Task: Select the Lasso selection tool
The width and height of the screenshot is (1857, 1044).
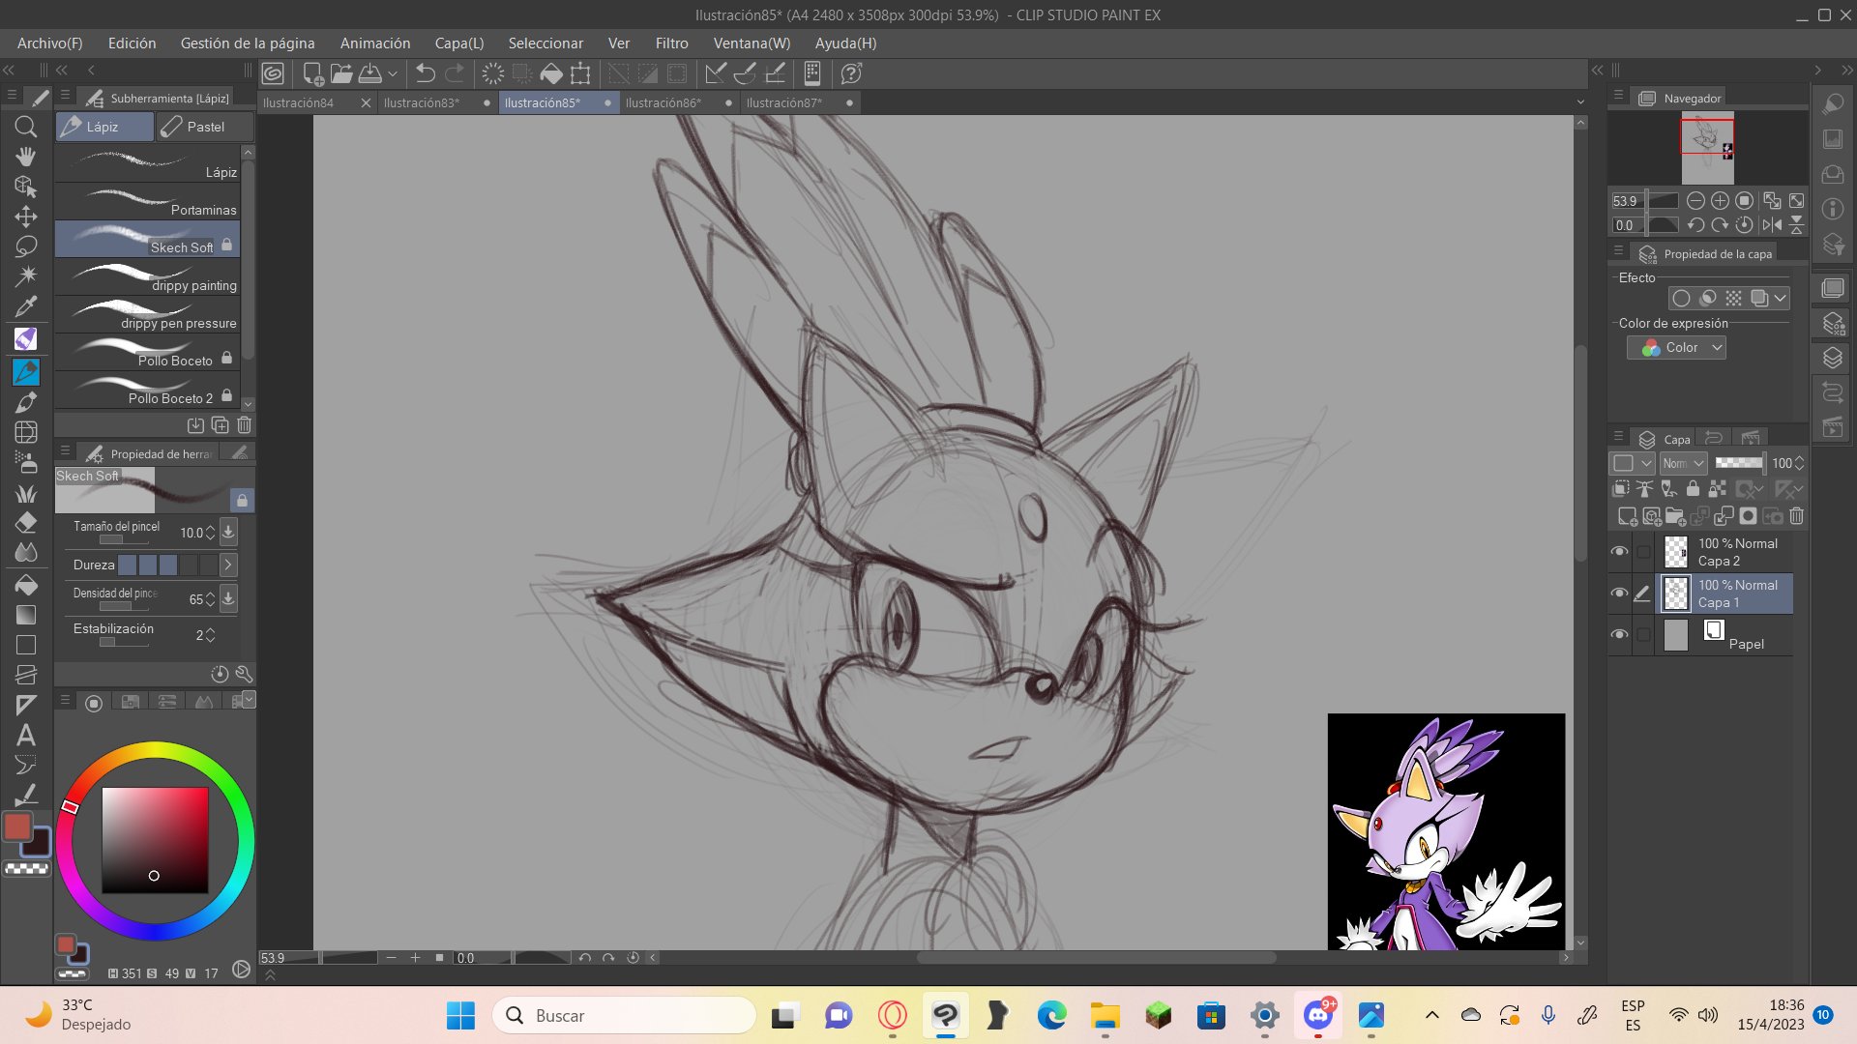Action: [26, 246]
